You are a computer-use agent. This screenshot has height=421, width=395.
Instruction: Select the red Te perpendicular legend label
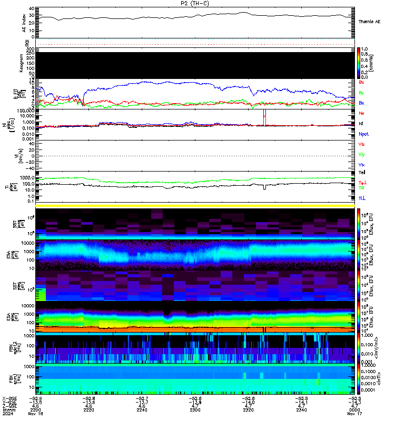click(363, 183)
